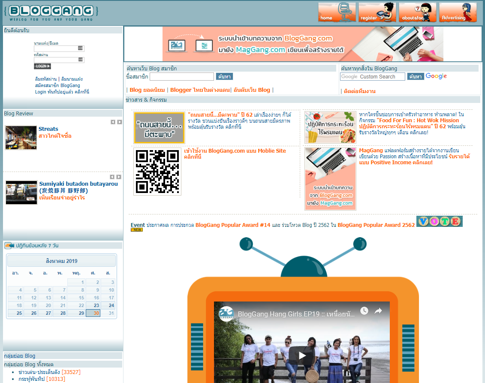Open the Advertising navigation icon
Viewport: 485px width, 383px height.
coord(458,12)
